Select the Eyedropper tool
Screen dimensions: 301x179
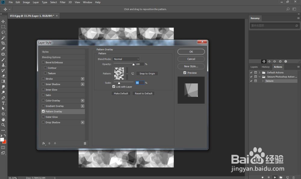point(3,49)
